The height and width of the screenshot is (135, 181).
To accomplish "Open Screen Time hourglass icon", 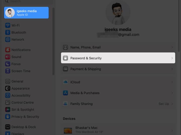I will click(8, 71).
